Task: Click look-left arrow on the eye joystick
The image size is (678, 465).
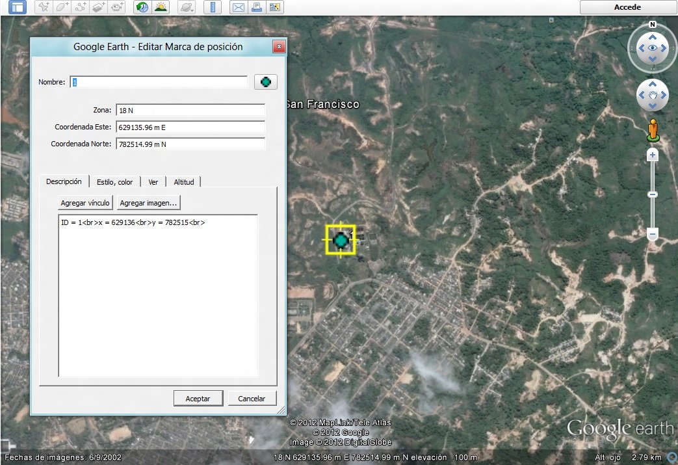Action: (x=642, y=48)
